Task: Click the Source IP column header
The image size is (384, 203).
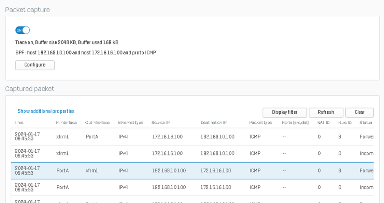Action: click(160, 123)
